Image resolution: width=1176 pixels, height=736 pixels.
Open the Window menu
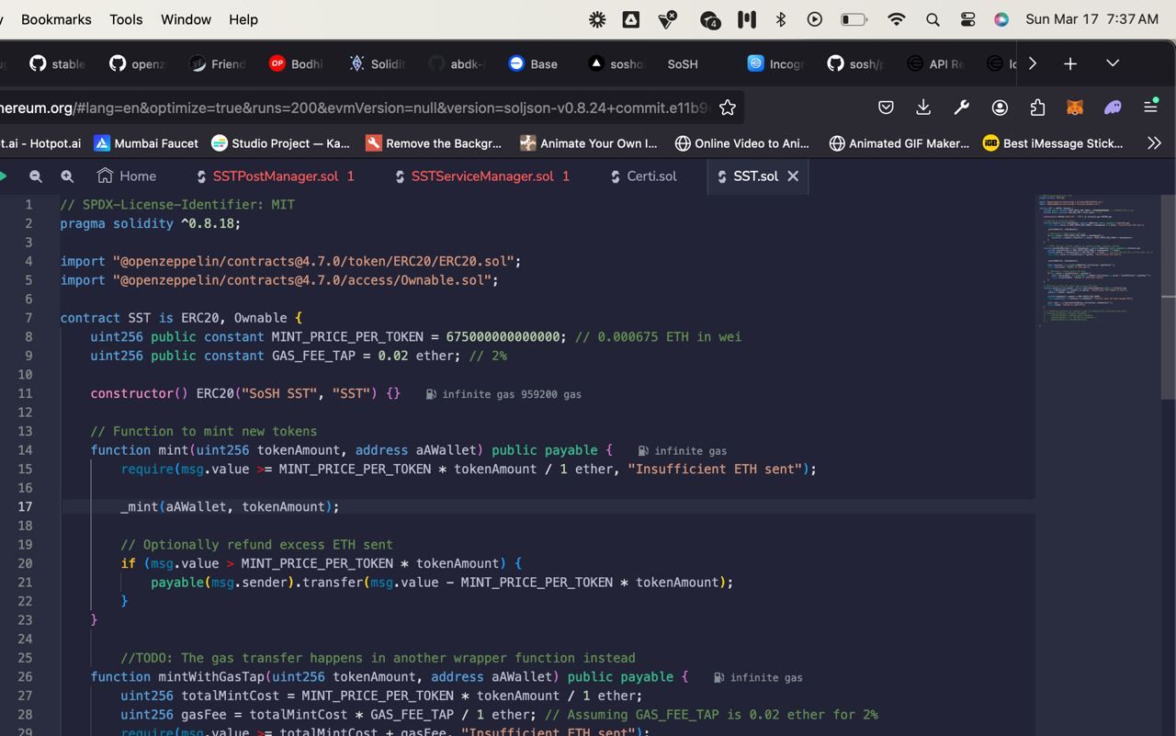click(186, 19)
